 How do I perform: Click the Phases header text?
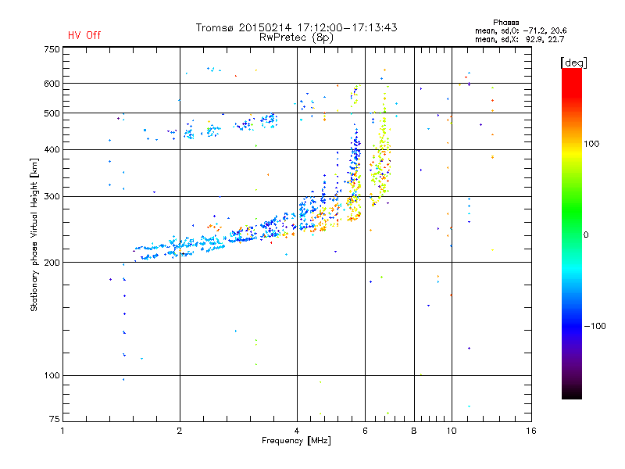505,23
